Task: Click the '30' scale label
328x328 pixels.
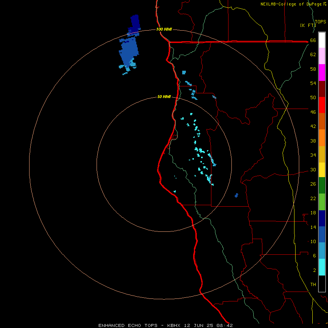Action: coord(313,169)
